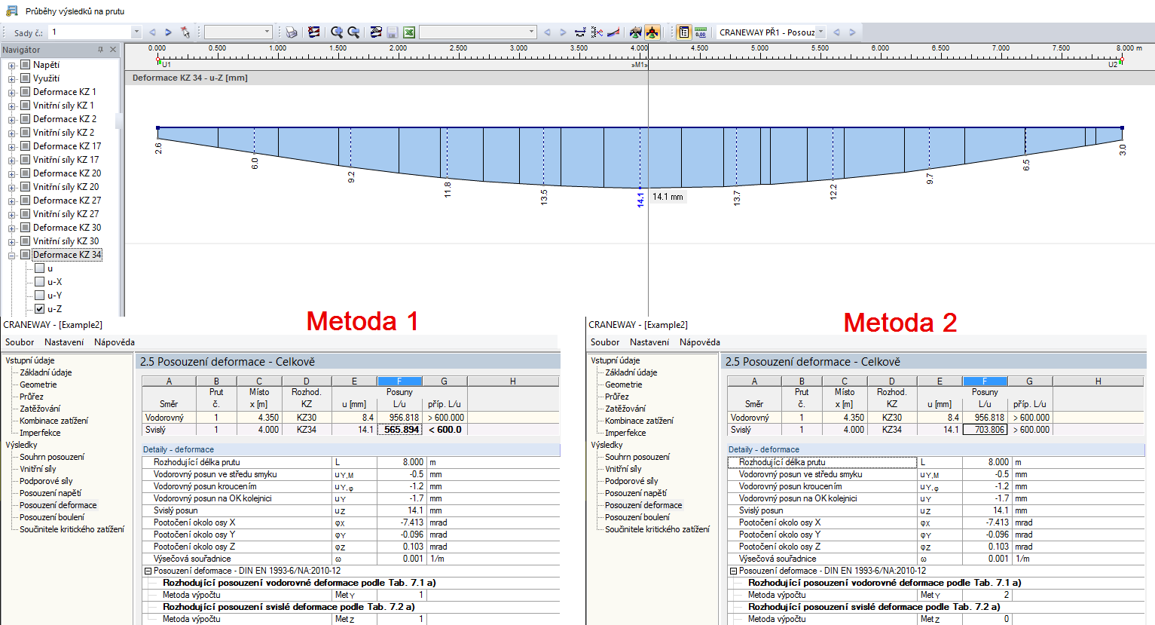Select Souhrn posouzení in Metoda 1 tree
This screenshot has height=625, width=1155.
[x=52, y=457]
